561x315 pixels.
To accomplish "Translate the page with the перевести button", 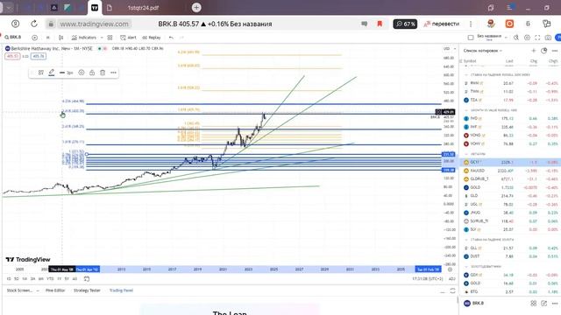I will coord(442,24).
